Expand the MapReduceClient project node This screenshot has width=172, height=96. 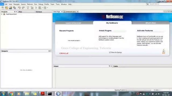coord(2,14)
